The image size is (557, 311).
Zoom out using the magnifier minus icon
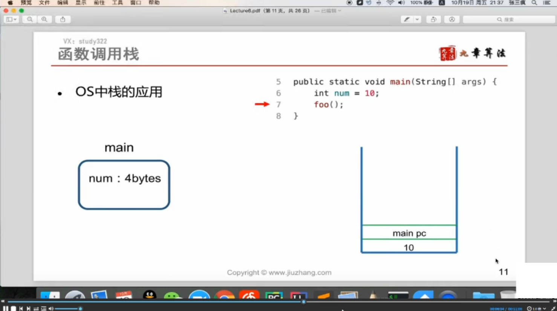(29, 19)
